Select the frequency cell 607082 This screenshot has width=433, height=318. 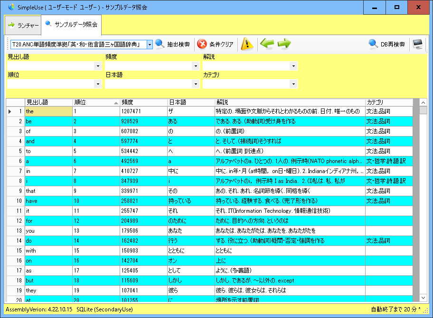point(143,131)
